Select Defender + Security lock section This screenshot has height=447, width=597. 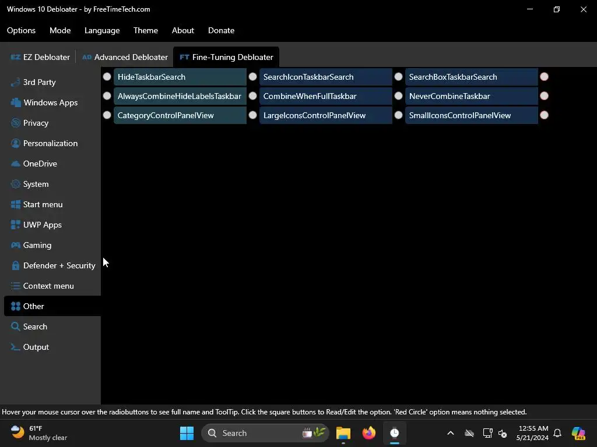click(52, 265)
